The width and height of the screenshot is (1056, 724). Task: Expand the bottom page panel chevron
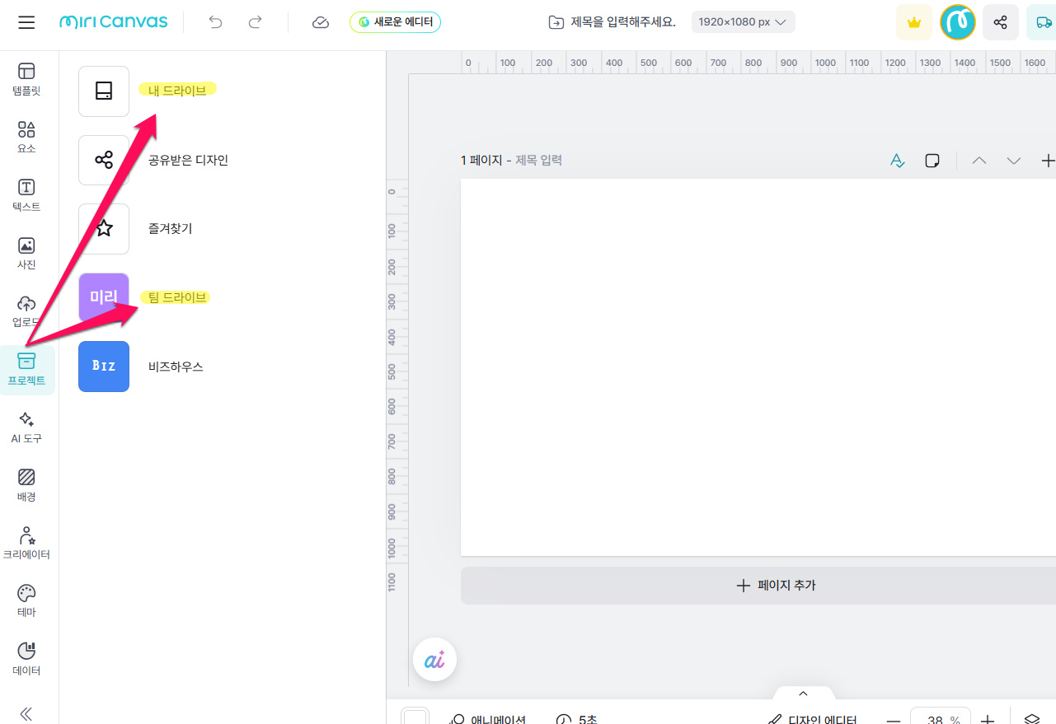click(x=803, y=694)
